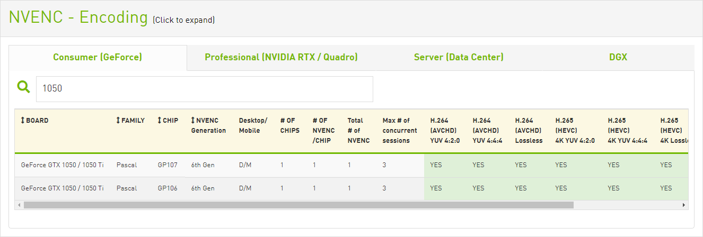Click the H.264 (AVCHD) YUV 4:4:4 header

pyautogui.click(x=487, y=130)
